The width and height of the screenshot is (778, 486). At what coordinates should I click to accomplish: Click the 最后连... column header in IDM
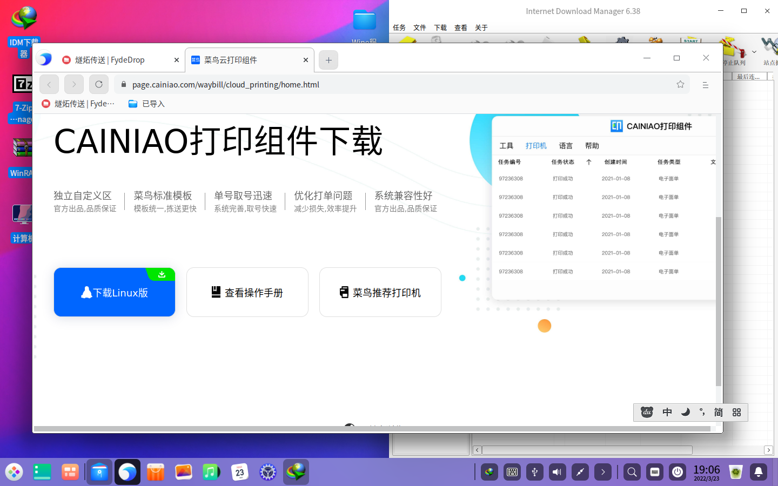[748, 77]
